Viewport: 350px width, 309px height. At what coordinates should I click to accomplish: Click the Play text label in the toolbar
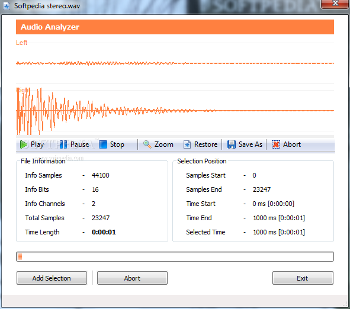(x=37, y=144)
